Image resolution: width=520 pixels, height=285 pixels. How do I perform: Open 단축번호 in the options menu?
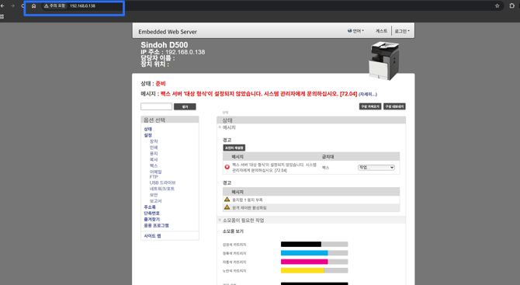[152, 213]
